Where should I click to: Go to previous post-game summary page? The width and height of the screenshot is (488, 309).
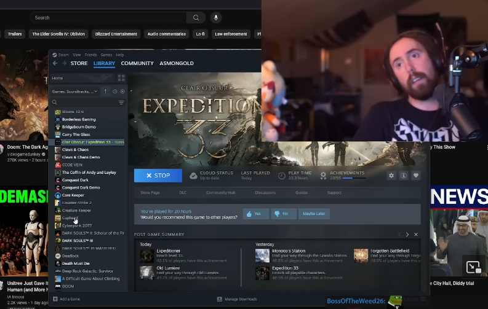point(399,235)
